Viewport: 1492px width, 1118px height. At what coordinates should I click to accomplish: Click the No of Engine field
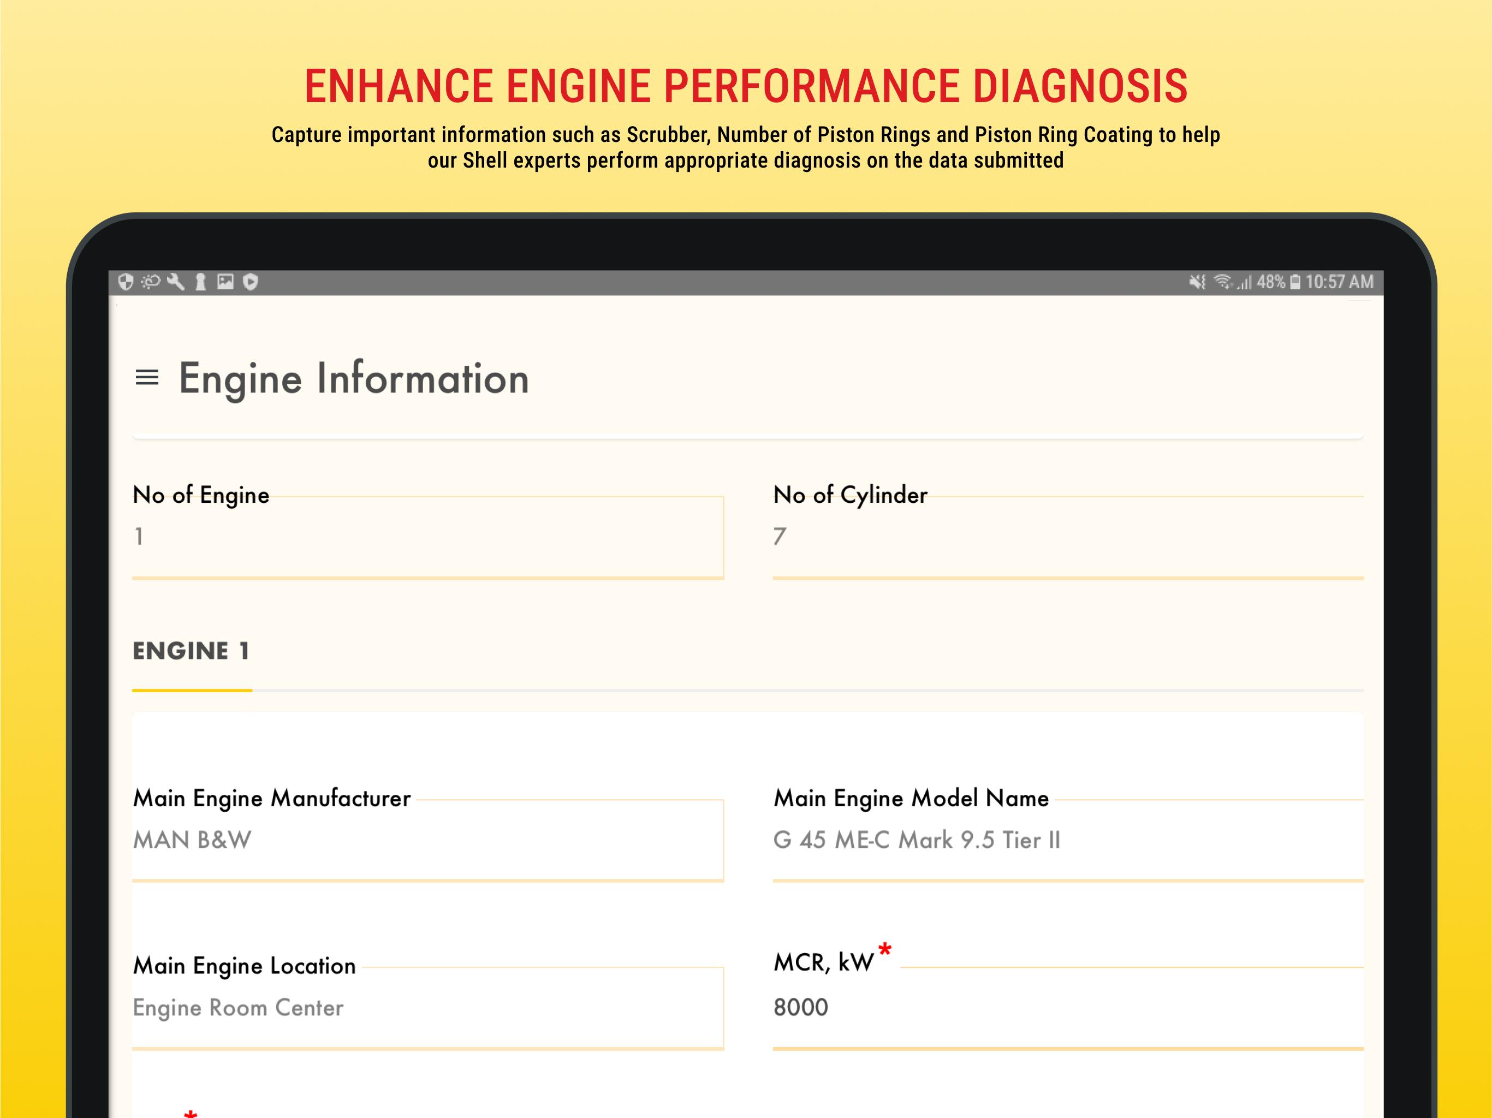click(x=427, y=537)
